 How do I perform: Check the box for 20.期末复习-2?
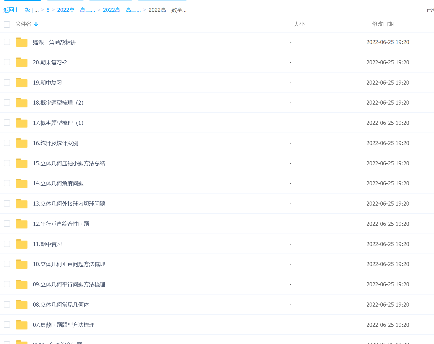click(x=7, y=62)
